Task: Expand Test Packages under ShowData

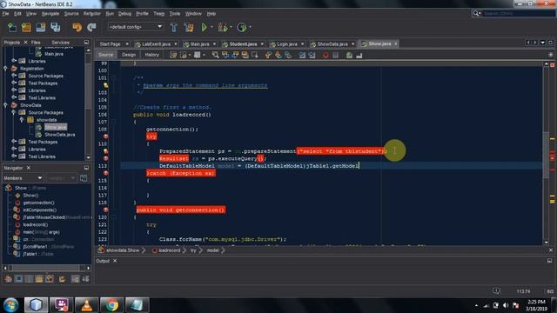Action: click(x=14, y=142)
